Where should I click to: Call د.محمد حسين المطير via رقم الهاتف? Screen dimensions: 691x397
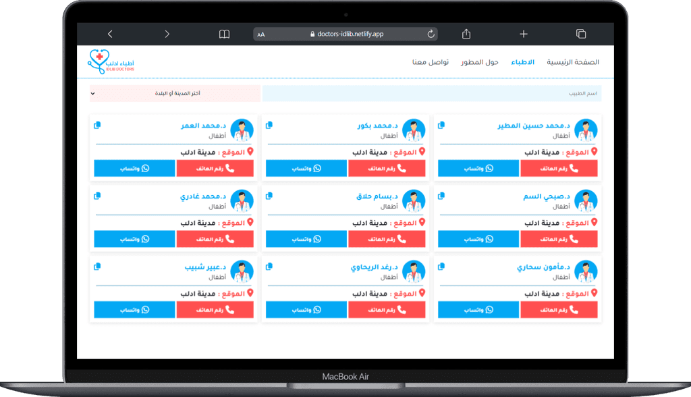[x=559, y=169]
